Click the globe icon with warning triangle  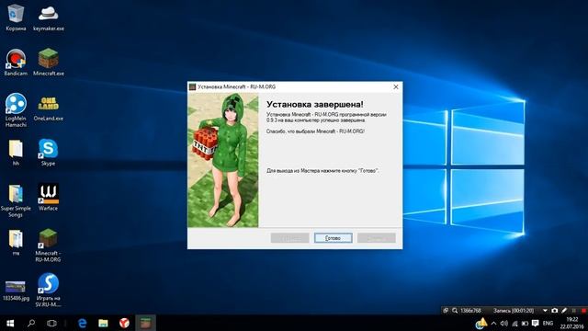click(481, 323)
